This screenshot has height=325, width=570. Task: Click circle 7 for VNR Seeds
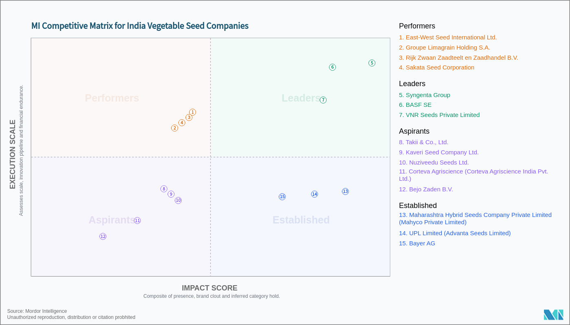point(323,100)
